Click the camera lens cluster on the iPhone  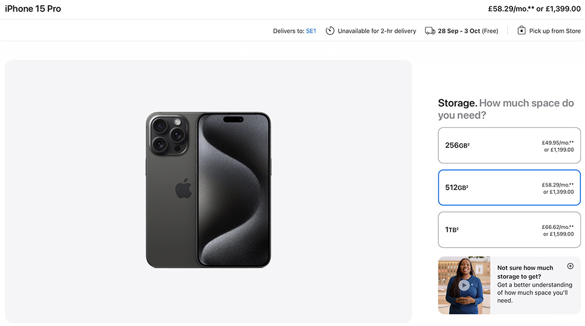168,134
